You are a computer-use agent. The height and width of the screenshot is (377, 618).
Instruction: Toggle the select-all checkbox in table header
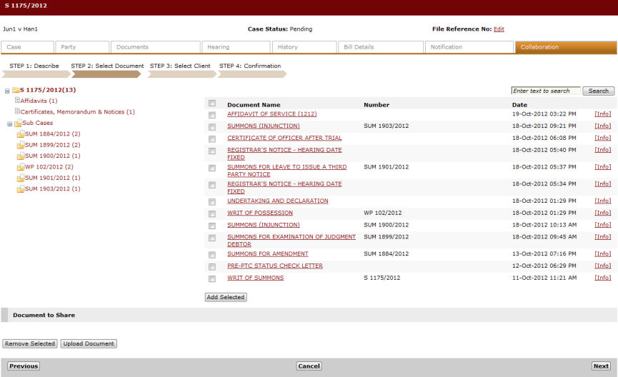click(212, 104)
